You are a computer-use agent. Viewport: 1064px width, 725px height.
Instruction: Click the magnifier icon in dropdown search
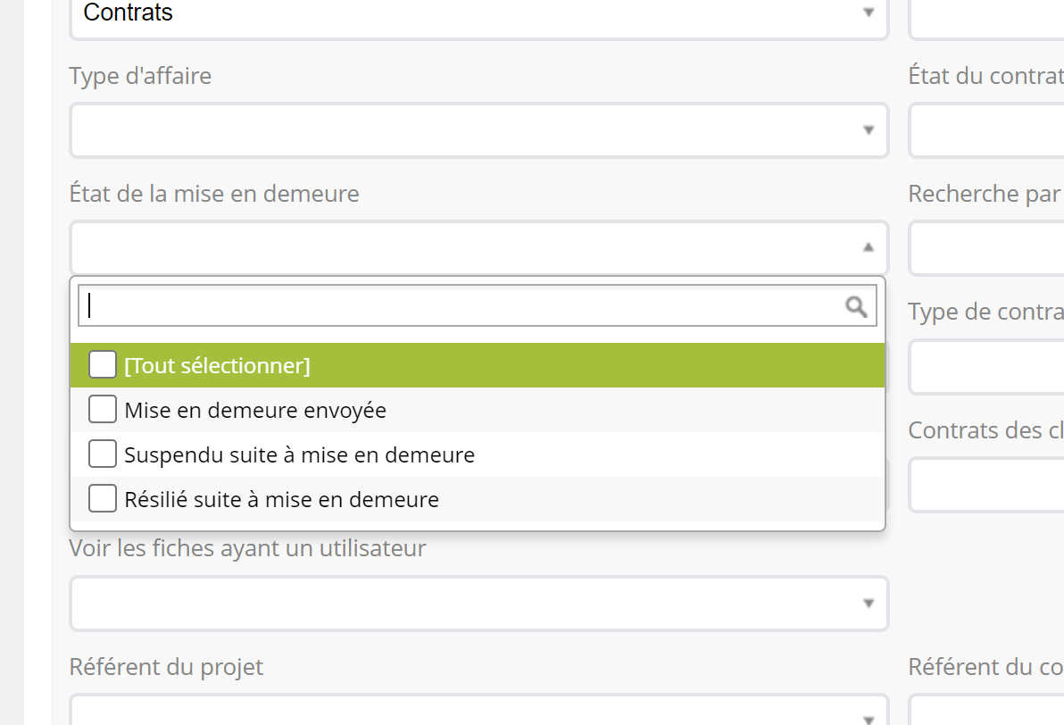pos(856,307)
